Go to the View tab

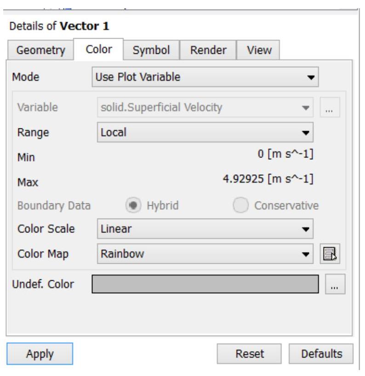coord(258,50)
